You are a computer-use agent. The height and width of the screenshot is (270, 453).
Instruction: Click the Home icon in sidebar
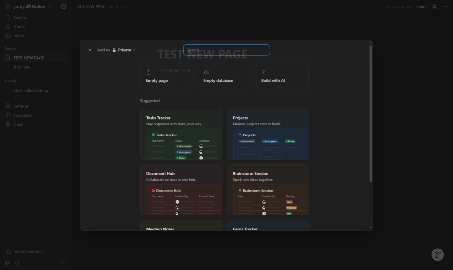coord(8,27)
